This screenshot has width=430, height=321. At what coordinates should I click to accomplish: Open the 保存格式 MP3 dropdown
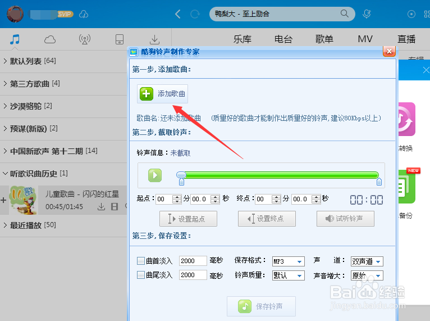click(x=288, y=261)
